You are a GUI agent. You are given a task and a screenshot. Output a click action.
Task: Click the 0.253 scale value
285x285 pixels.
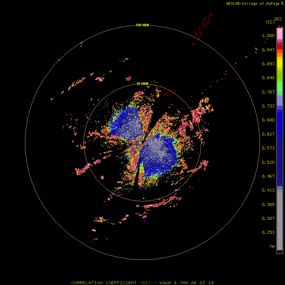click(268, 232)
